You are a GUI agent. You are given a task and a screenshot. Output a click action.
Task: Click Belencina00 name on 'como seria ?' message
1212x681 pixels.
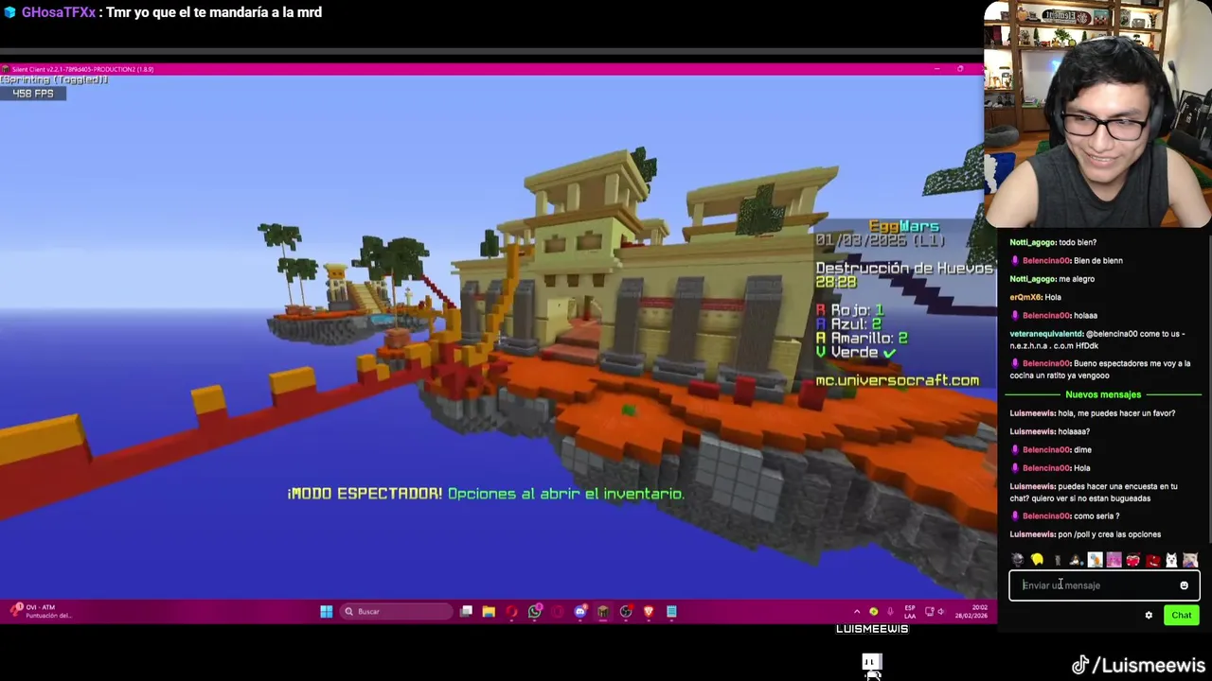(x=1045, y=516)
